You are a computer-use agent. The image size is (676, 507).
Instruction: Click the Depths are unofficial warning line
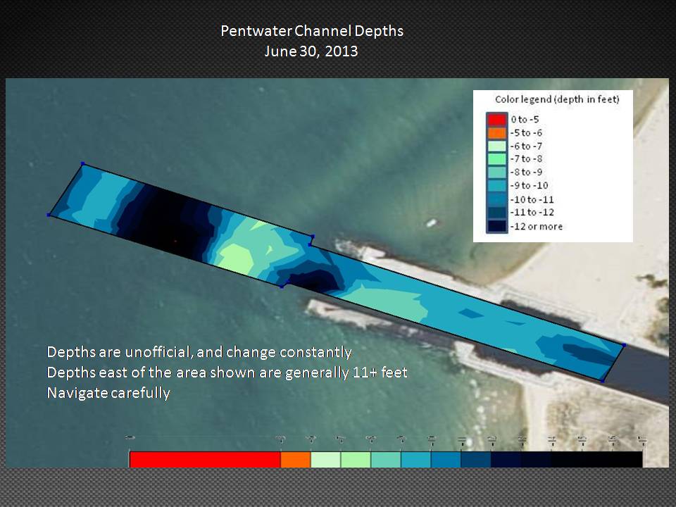[x=199, y=351]
